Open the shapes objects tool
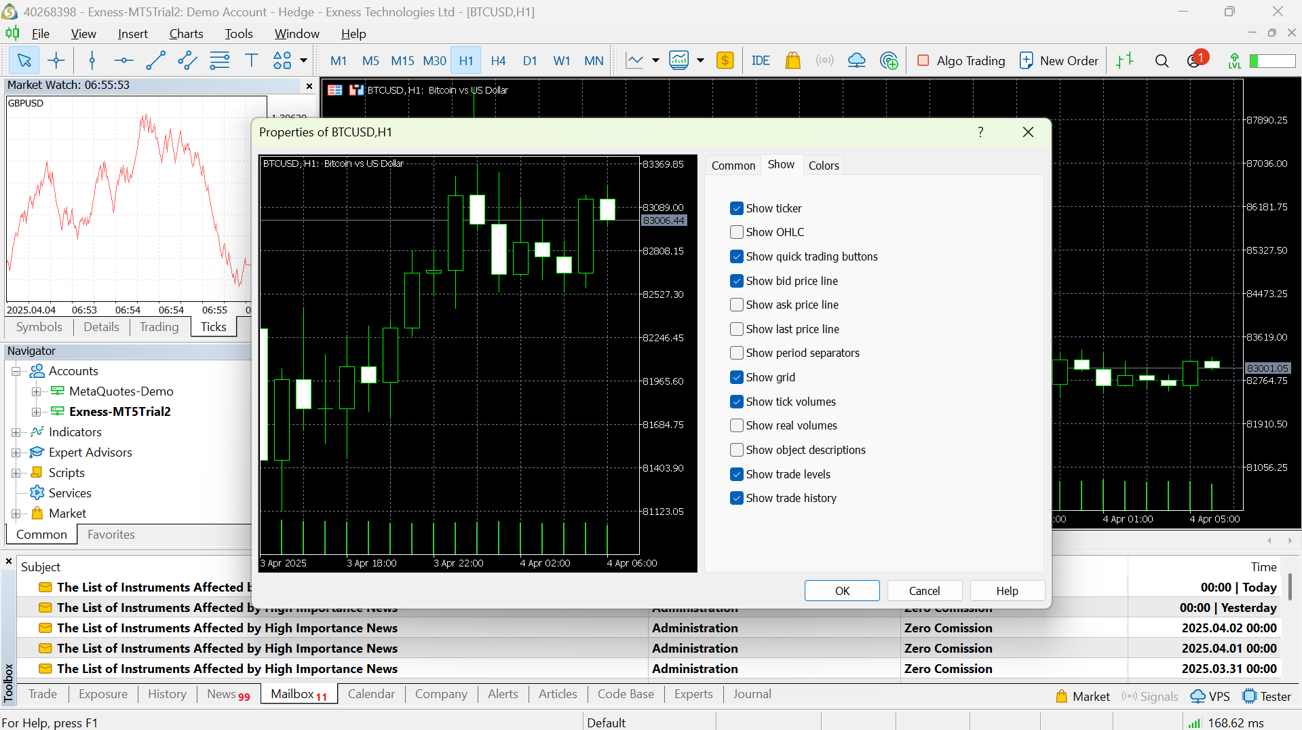1302x730 pixels. 282,61
